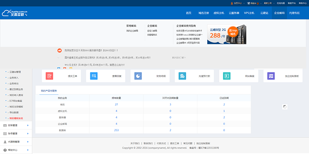Expand the 账号管理 sidebar section arrow
309x154 pixels.
coord(28,133)
